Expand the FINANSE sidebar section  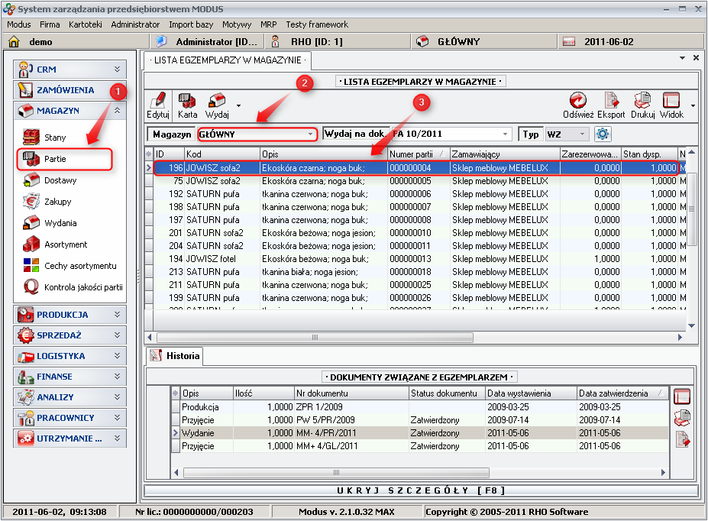[70, 377]
